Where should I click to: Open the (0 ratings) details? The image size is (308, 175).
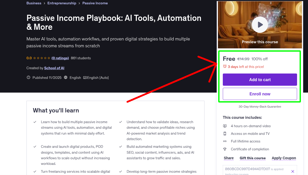point(60,58)
